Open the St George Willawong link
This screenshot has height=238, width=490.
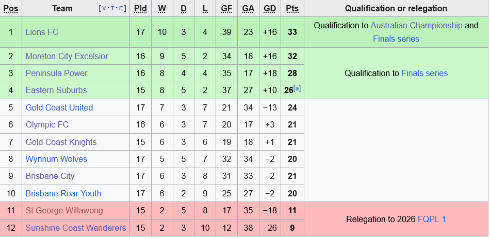pos(64,210)
